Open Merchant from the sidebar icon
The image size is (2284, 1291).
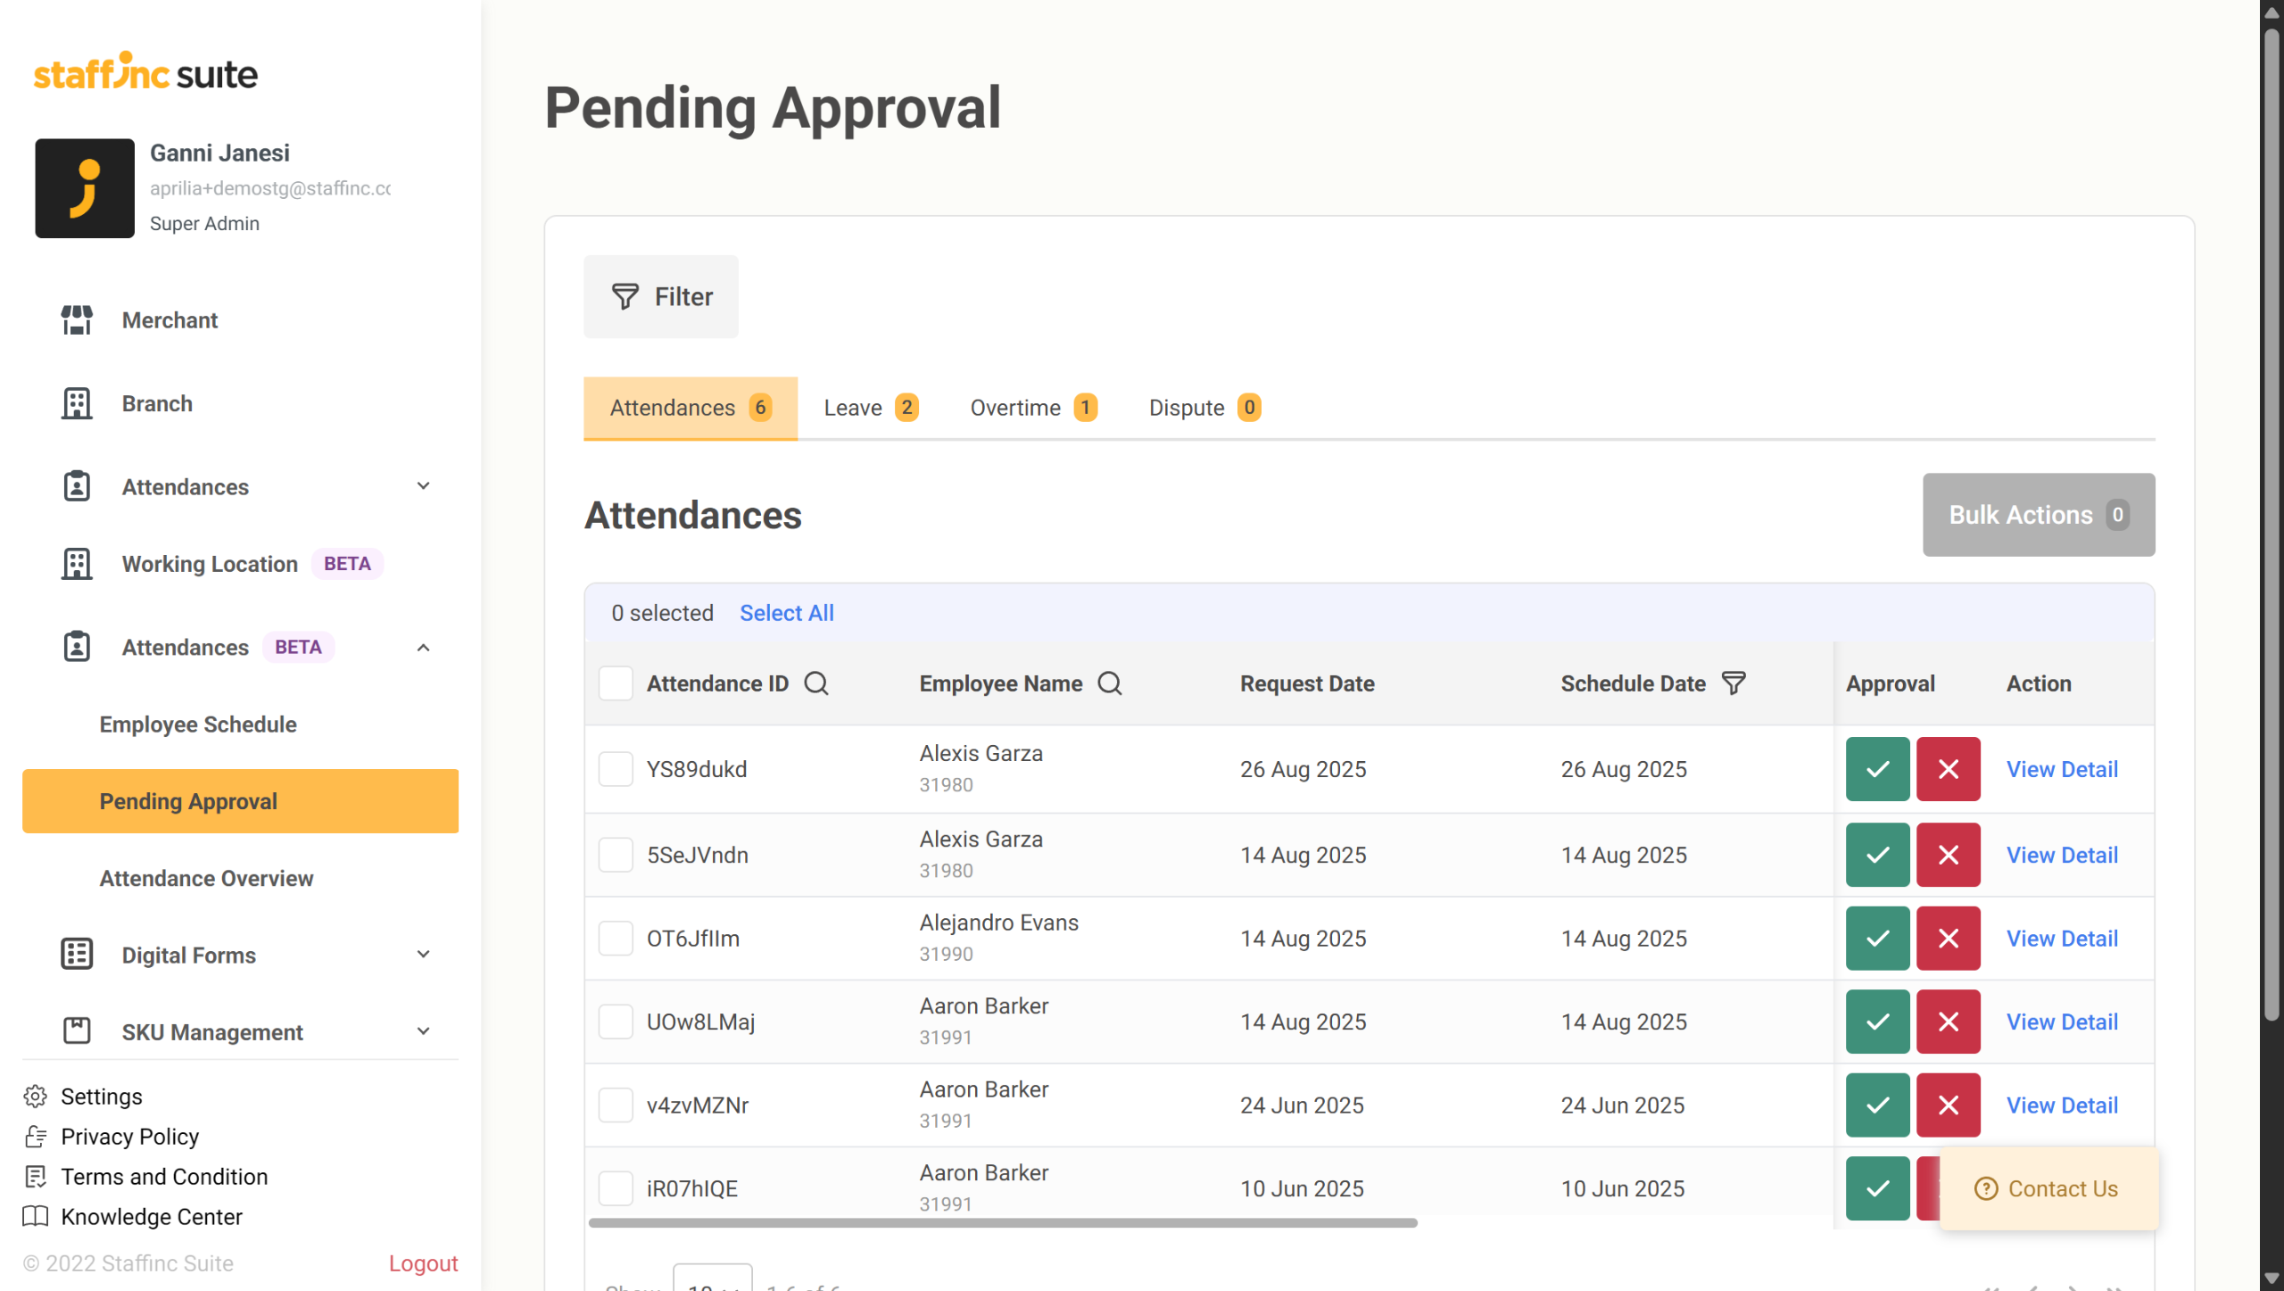click(x=77, y=320)
